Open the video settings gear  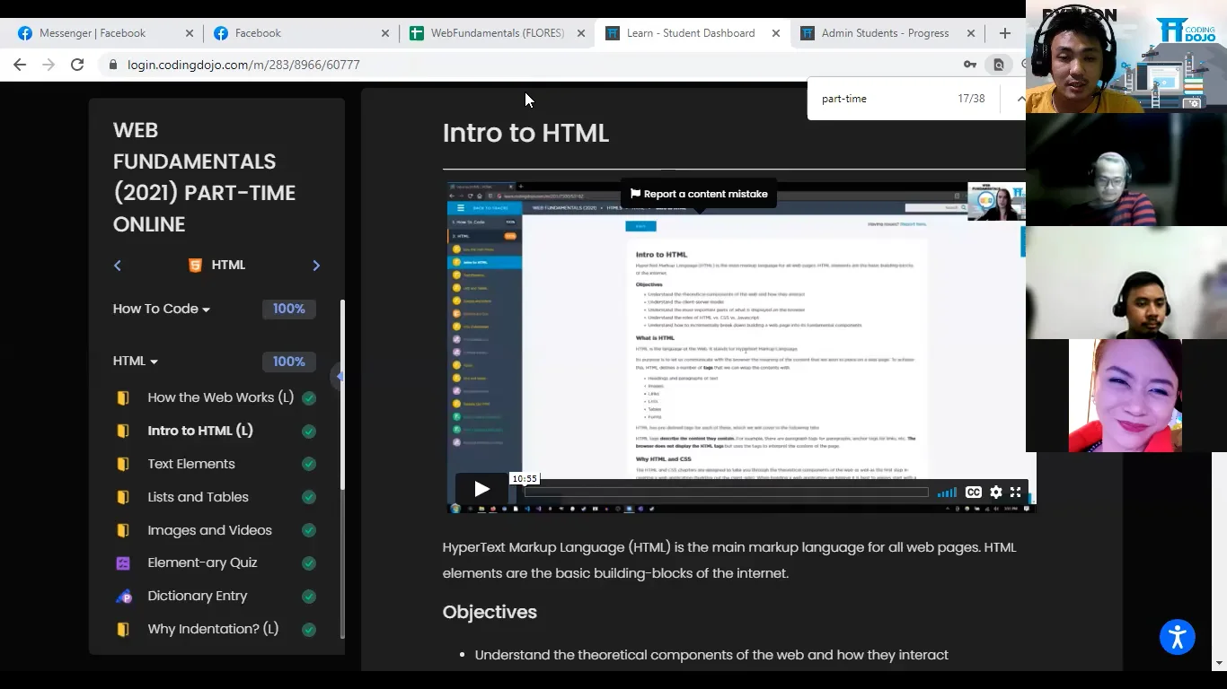[x=995, y=492]
